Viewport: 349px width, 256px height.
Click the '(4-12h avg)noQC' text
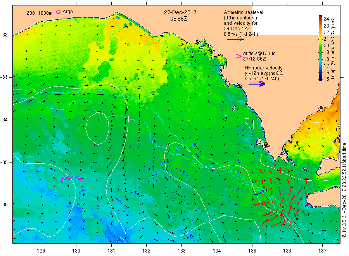(264, 73)
